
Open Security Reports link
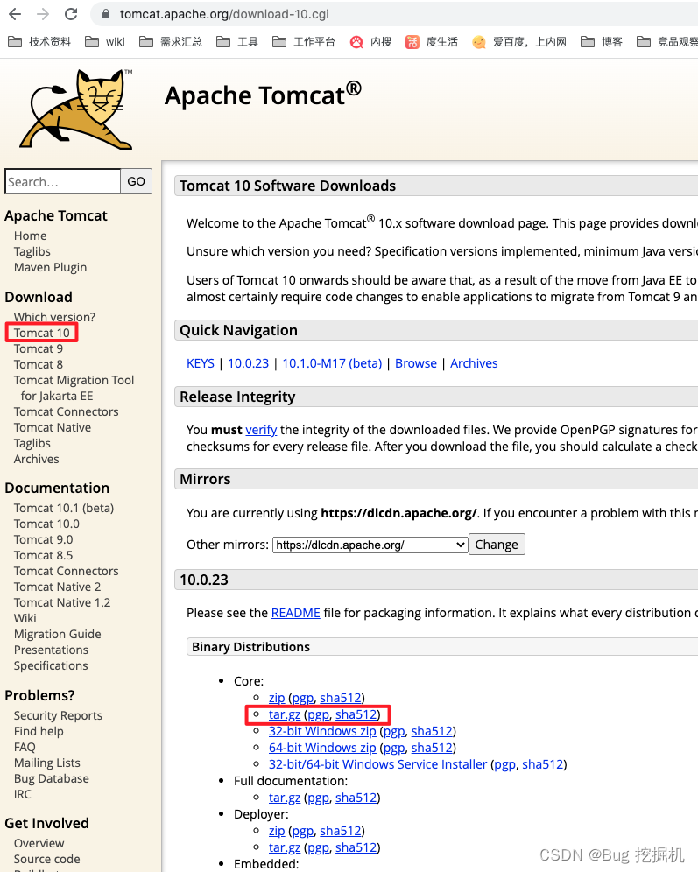point(58,716)
